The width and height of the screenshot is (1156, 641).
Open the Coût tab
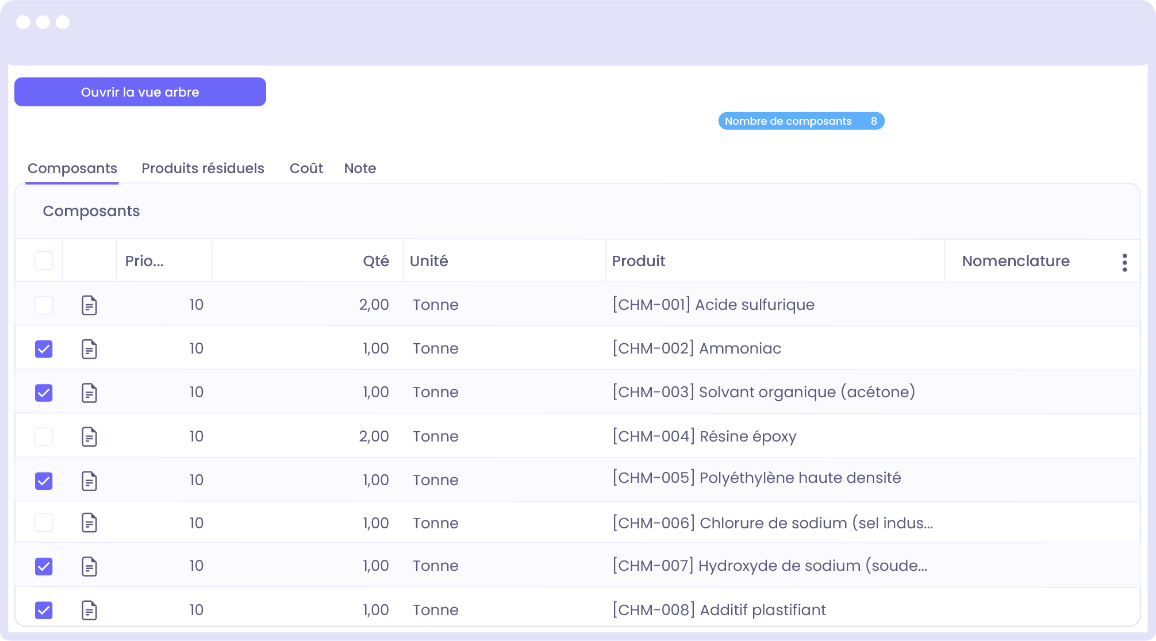coord(306,168)
